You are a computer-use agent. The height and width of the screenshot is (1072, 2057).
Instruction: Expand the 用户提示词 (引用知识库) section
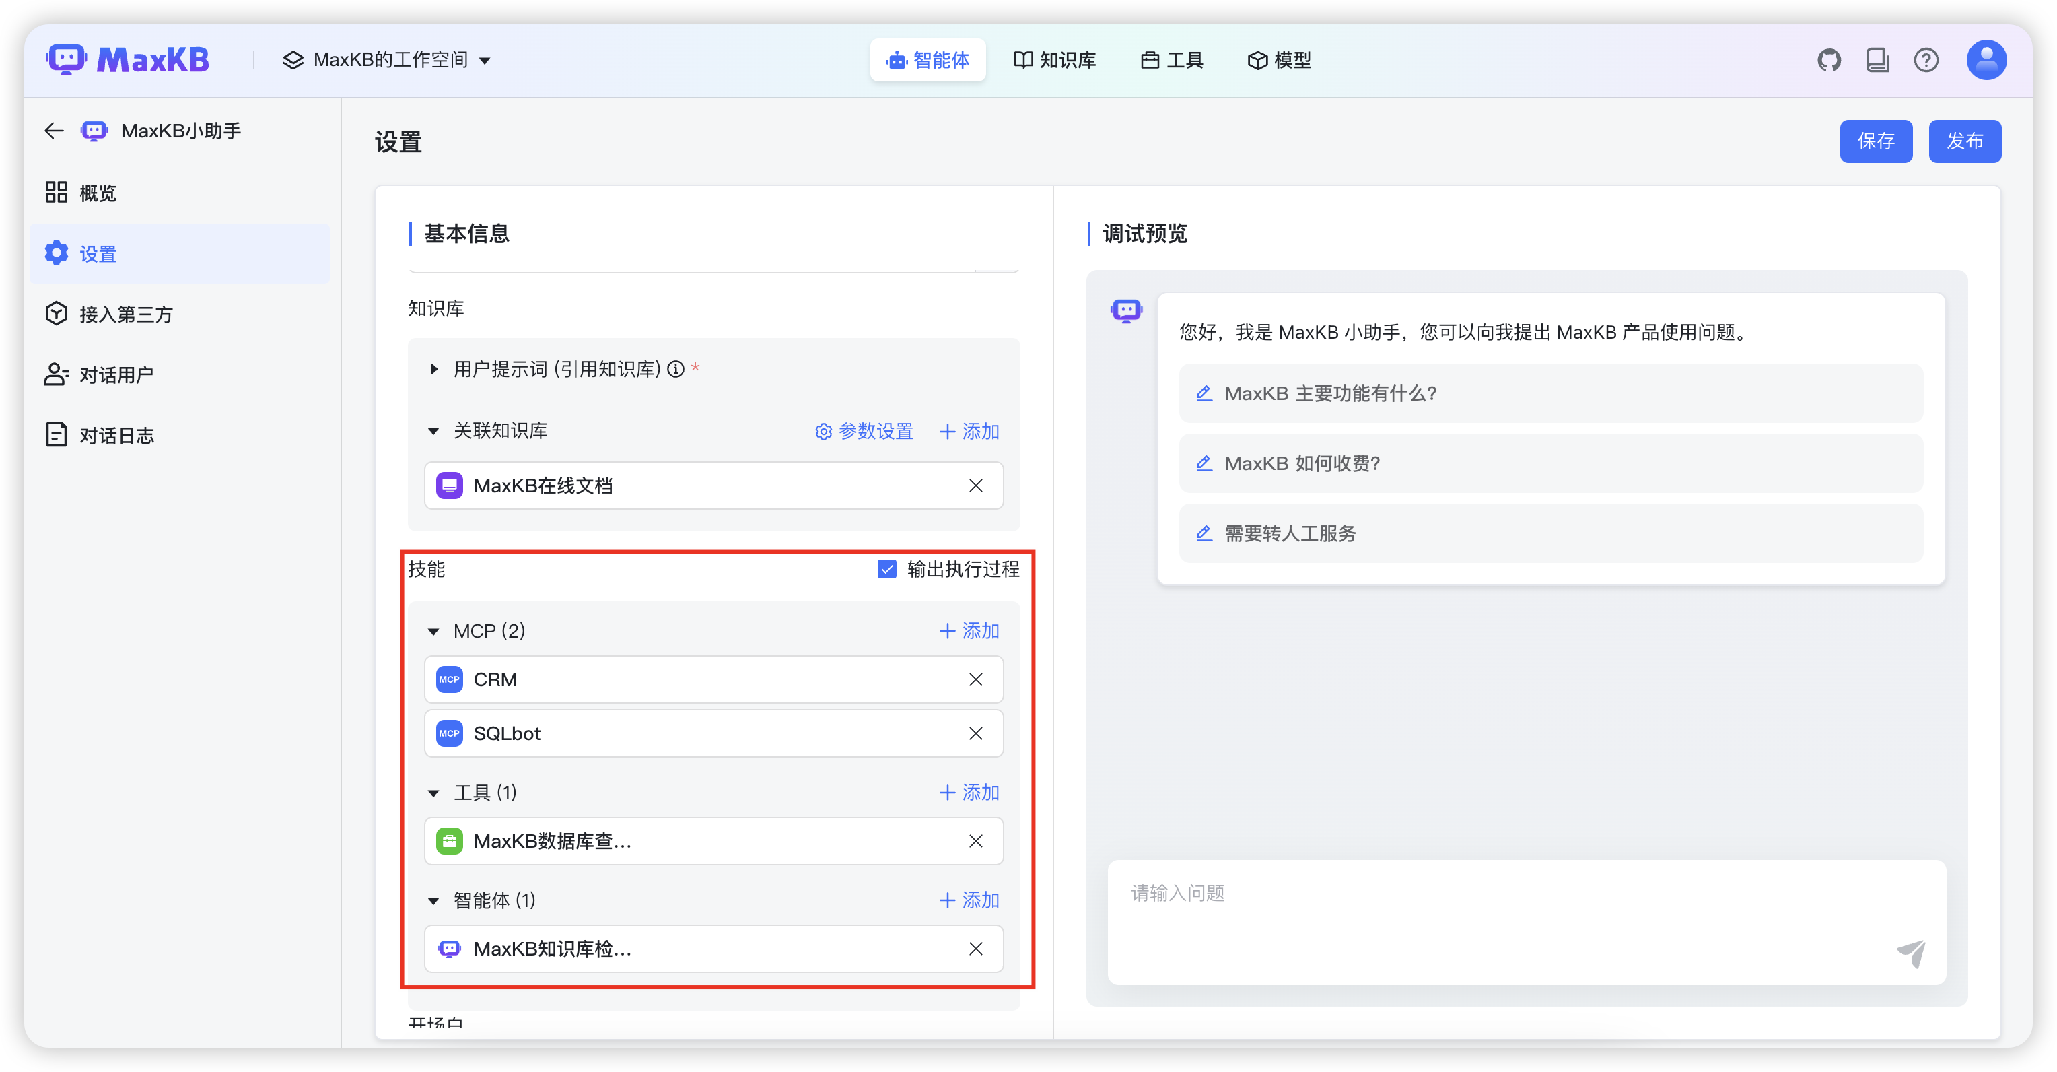435,368
